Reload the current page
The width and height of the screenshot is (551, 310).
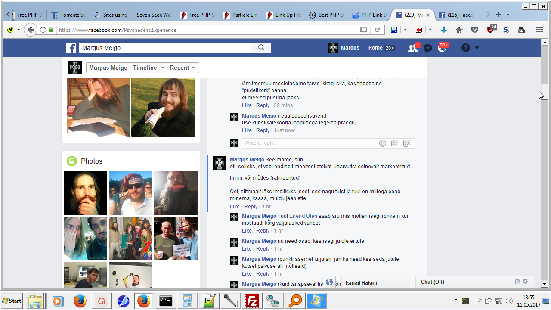coord(377,30)
